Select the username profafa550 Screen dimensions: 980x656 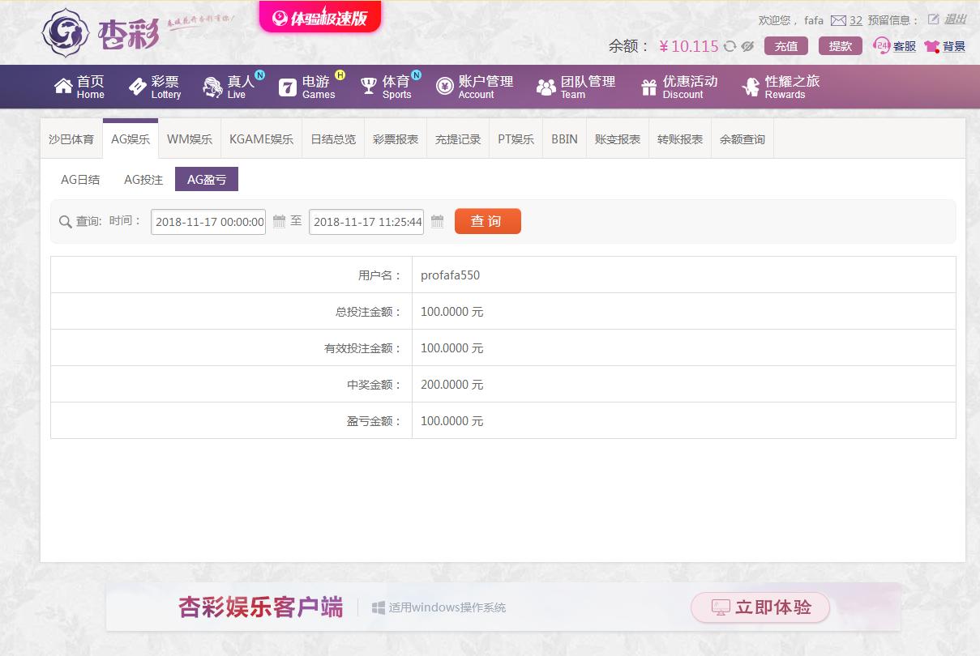pyautogui.click(x=450, y=275)
